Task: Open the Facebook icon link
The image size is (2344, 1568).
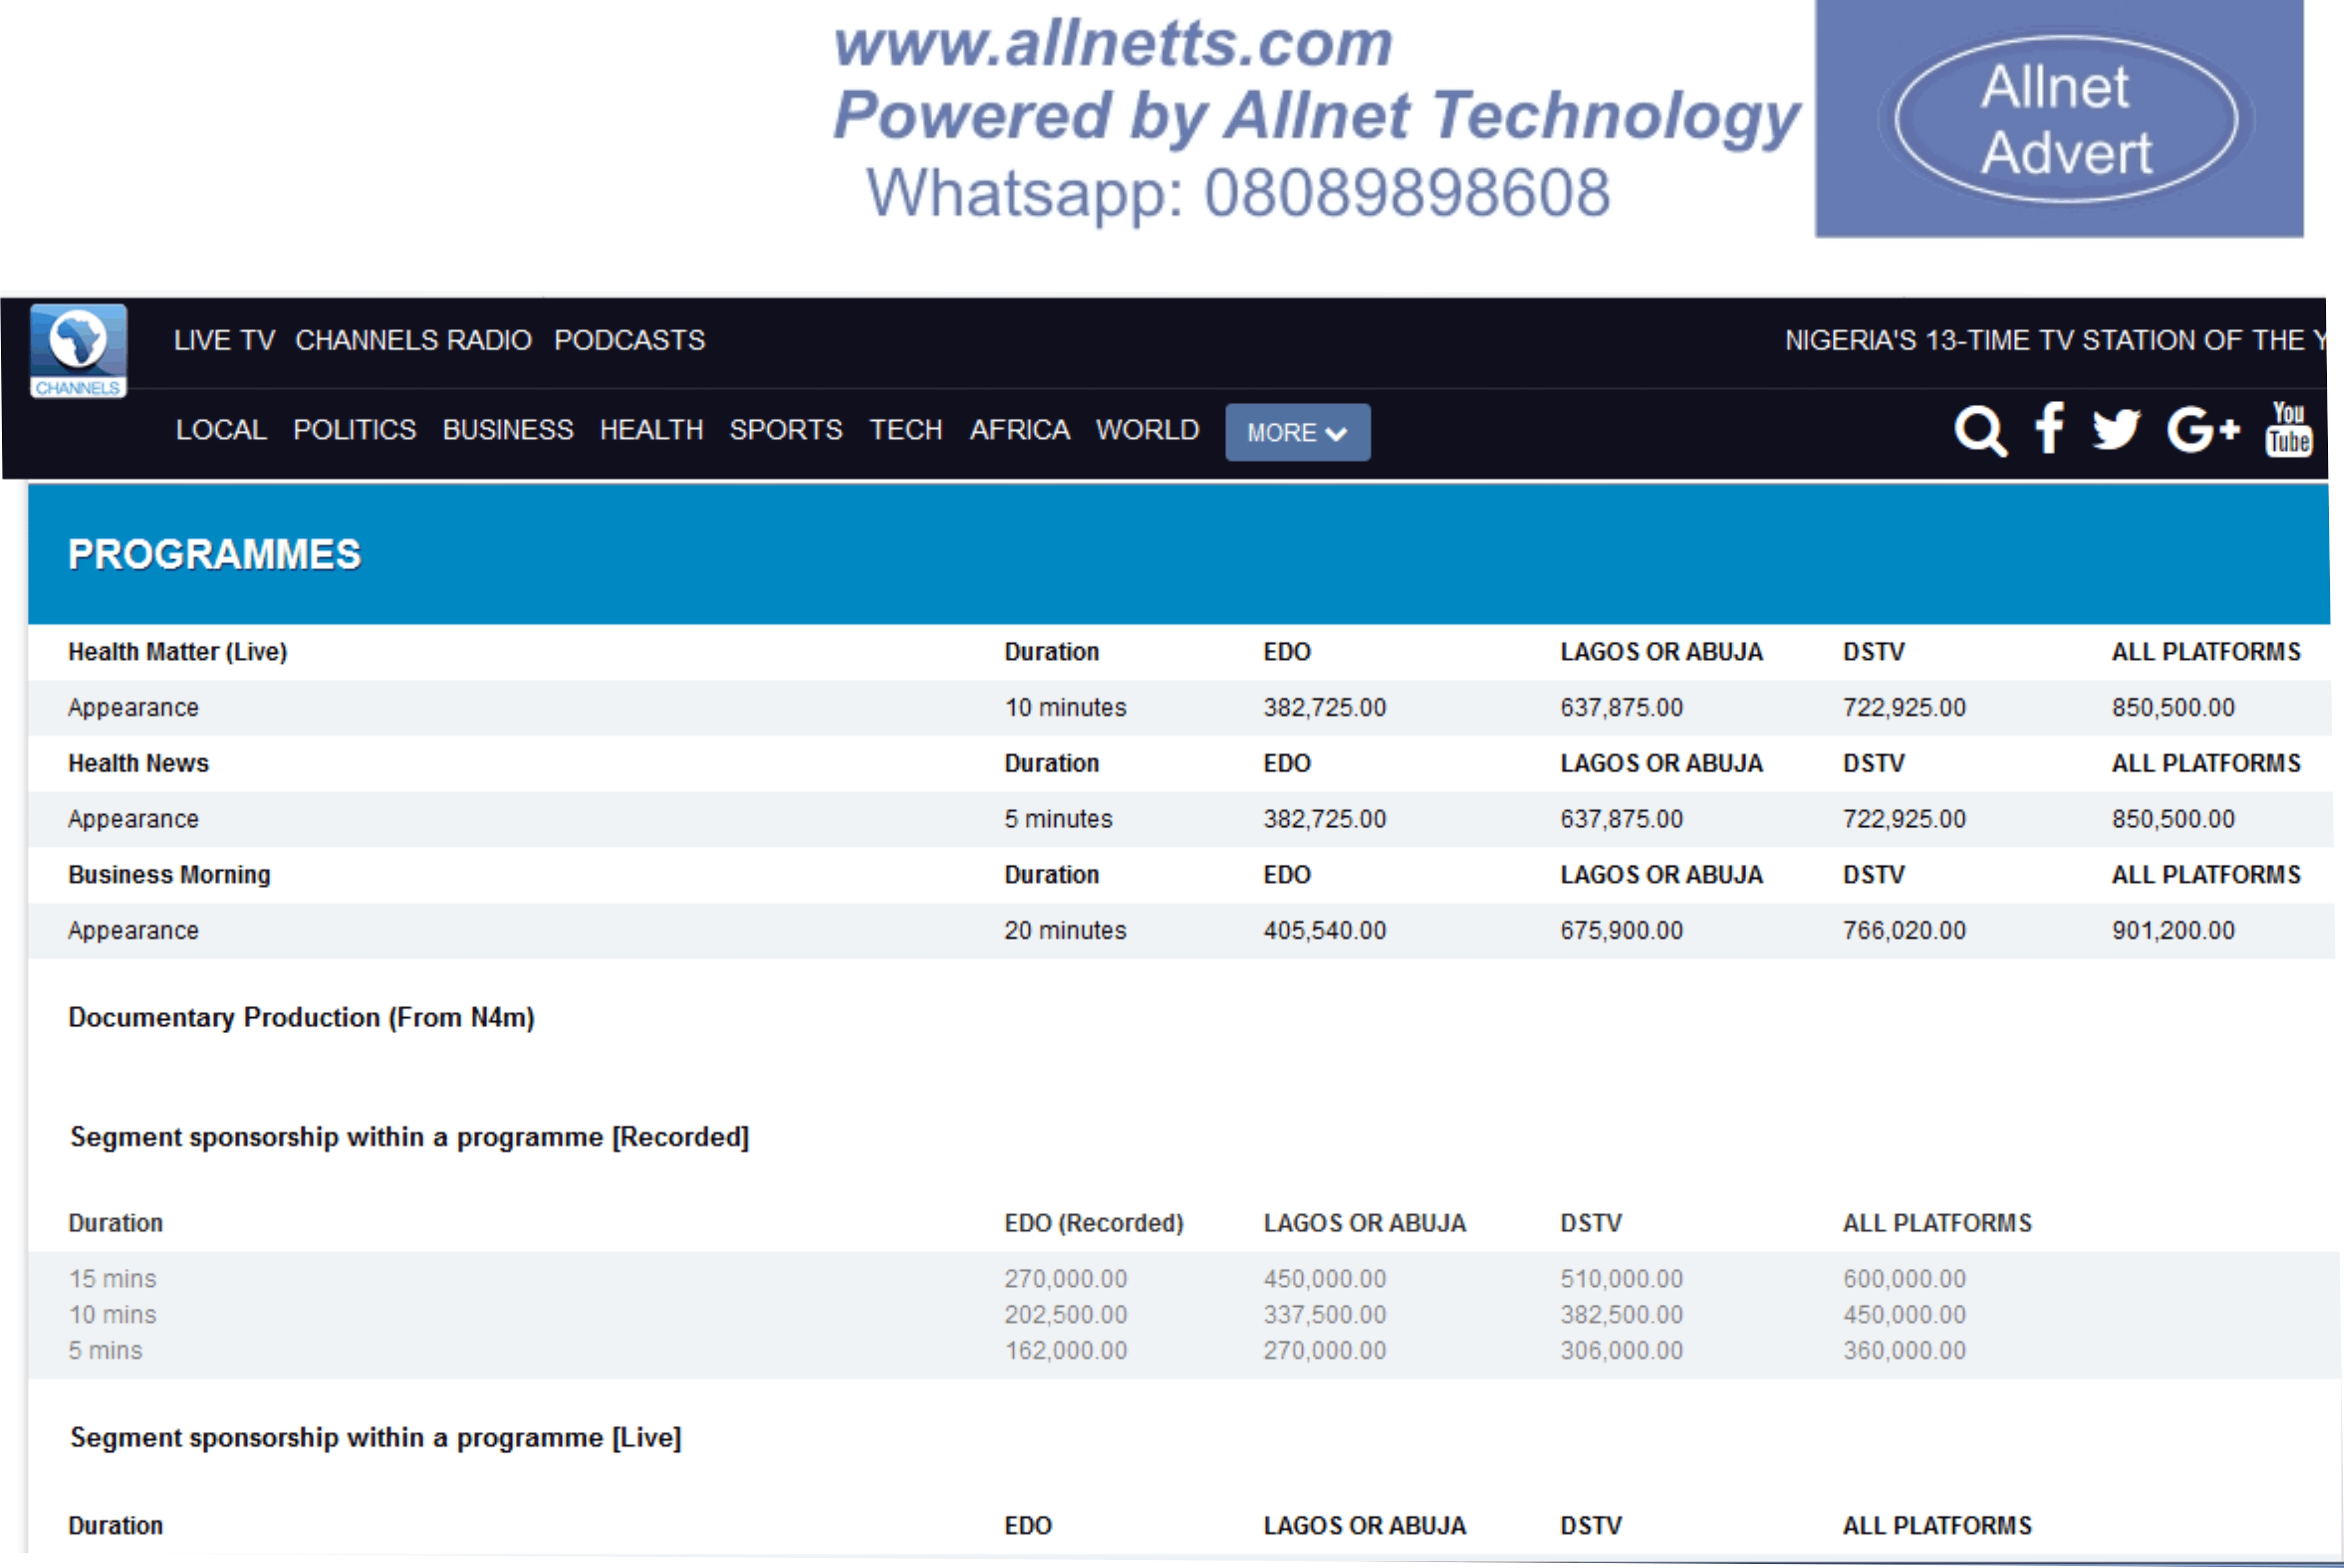Action: point(2049,429)
